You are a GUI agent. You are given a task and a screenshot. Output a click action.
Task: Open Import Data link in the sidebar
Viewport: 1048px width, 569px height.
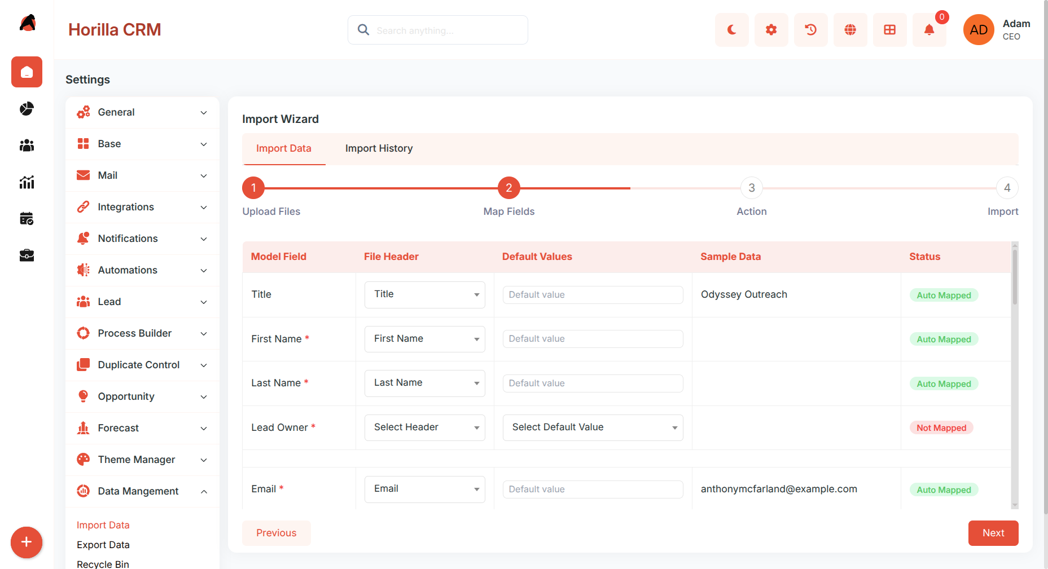(x=103, y=525)
